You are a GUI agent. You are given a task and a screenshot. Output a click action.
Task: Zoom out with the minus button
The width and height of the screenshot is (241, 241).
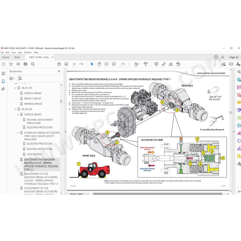pos(106,64)
